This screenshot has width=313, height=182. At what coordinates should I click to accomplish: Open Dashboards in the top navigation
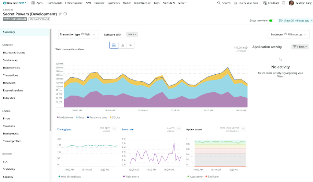tap(55, 3)
